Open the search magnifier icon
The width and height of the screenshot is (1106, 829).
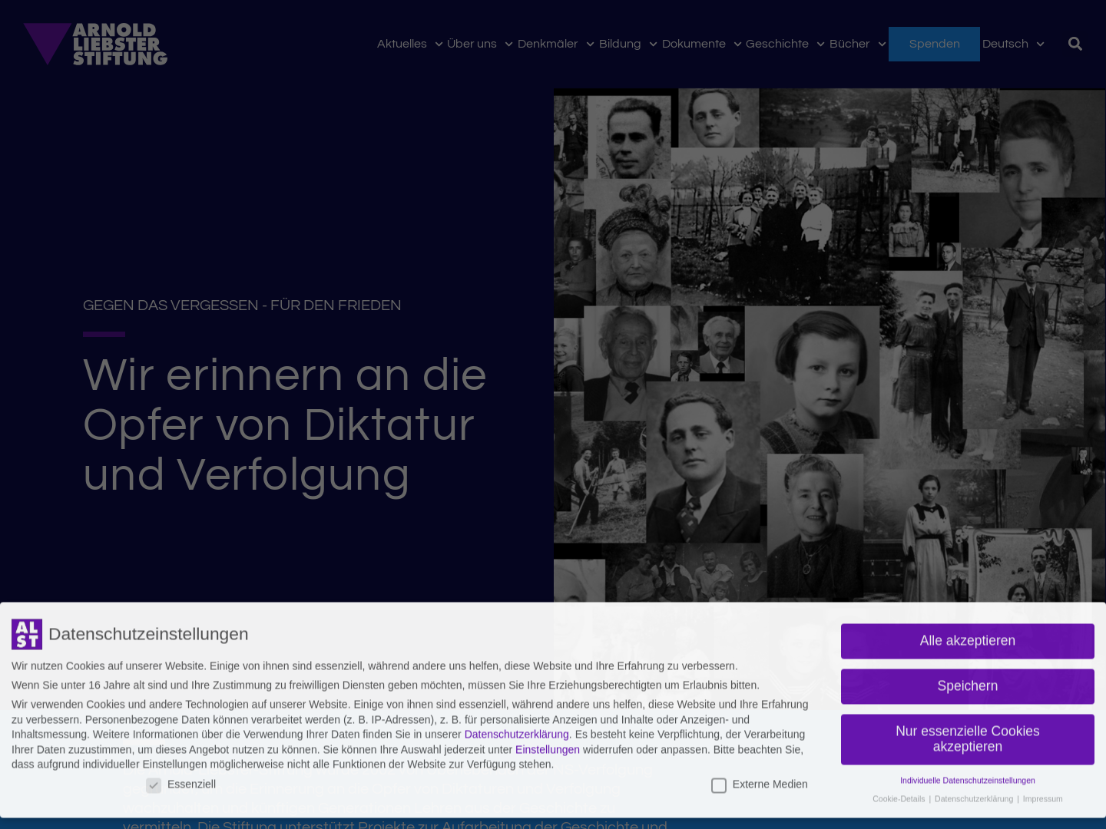1075,44
